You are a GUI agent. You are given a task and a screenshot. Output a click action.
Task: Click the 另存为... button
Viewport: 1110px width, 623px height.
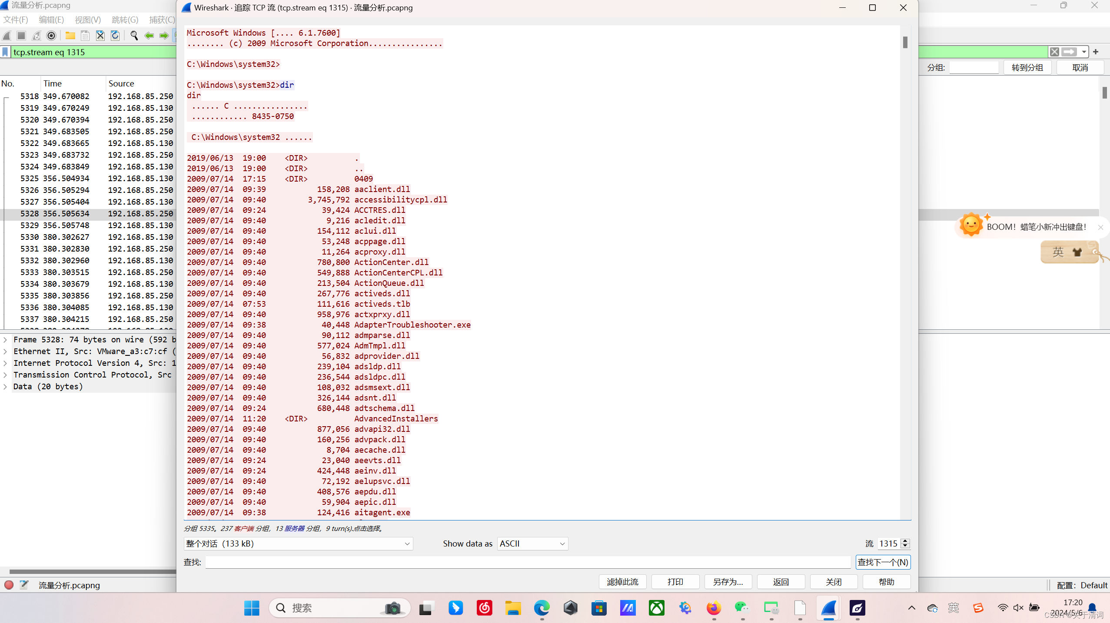(728, 582)
